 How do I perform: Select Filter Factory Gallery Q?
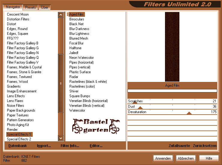click(23, 58)
